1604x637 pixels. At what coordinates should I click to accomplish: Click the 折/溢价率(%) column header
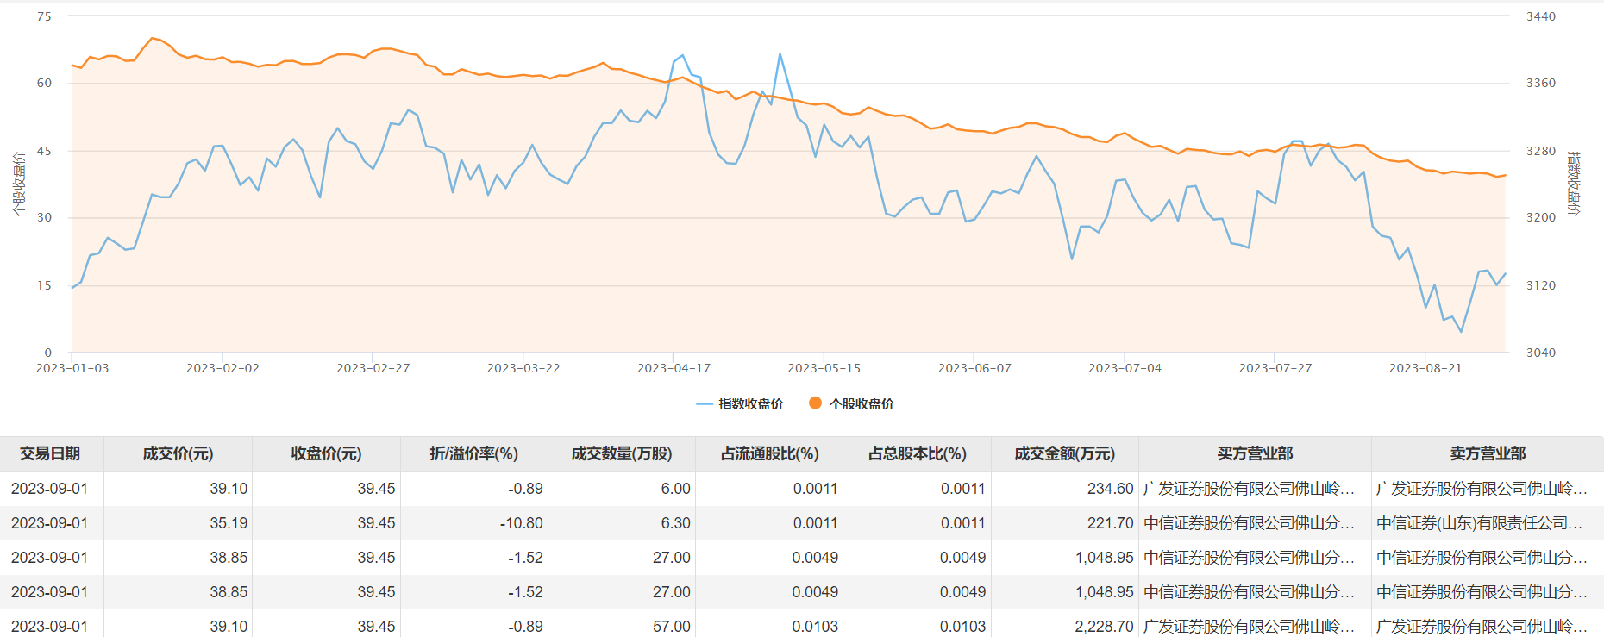(x=473, y=453)
